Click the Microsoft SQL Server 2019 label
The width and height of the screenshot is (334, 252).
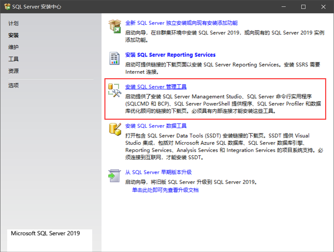pyautogui.click(x=45, y=233)
